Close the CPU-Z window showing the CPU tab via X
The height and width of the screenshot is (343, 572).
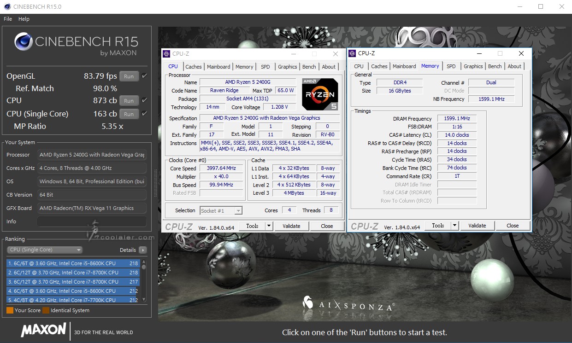click(336, 54)
